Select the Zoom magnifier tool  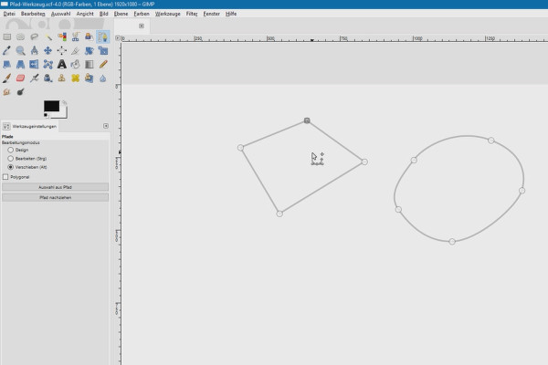pos(21,51)
